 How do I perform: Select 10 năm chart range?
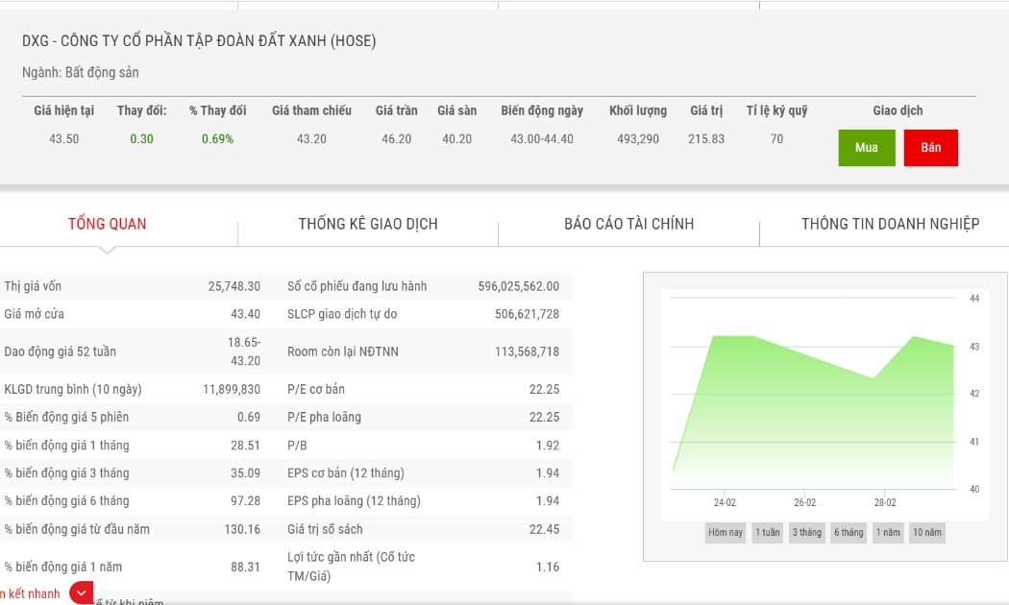point(926,532)
